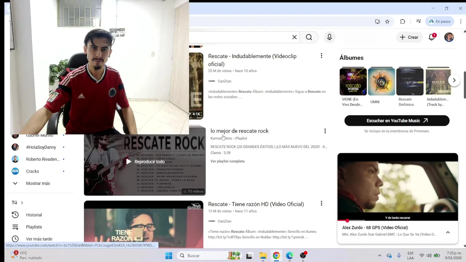The height and width of the screenshot is (262, 466).
Task: Open the ESP LAA language indicator
Action: (410, 255)
